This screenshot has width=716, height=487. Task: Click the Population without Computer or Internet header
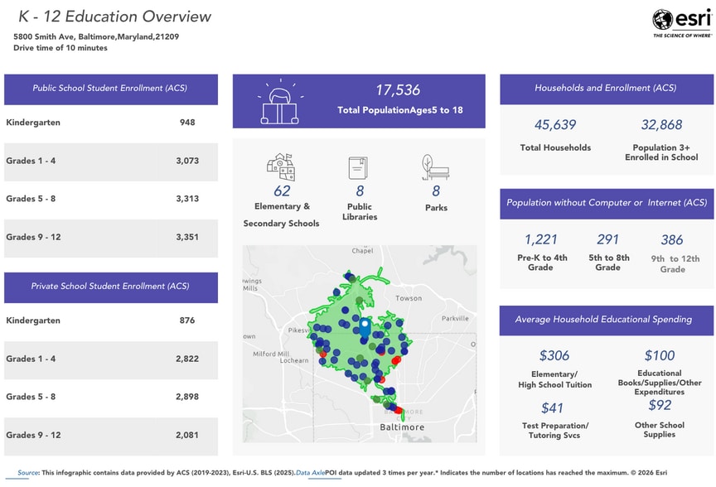606,203
